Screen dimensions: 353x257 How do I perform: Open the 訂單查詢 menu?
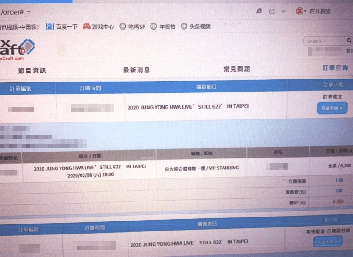click(335, 68)
